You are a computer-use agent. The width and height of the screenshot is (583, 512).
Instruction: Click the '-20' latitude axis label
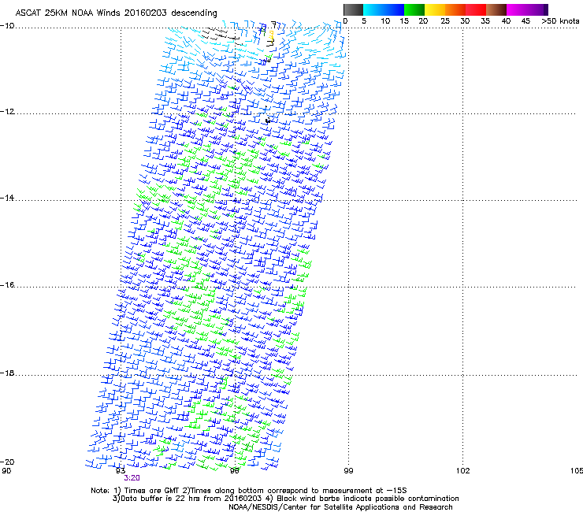(7, 462)
